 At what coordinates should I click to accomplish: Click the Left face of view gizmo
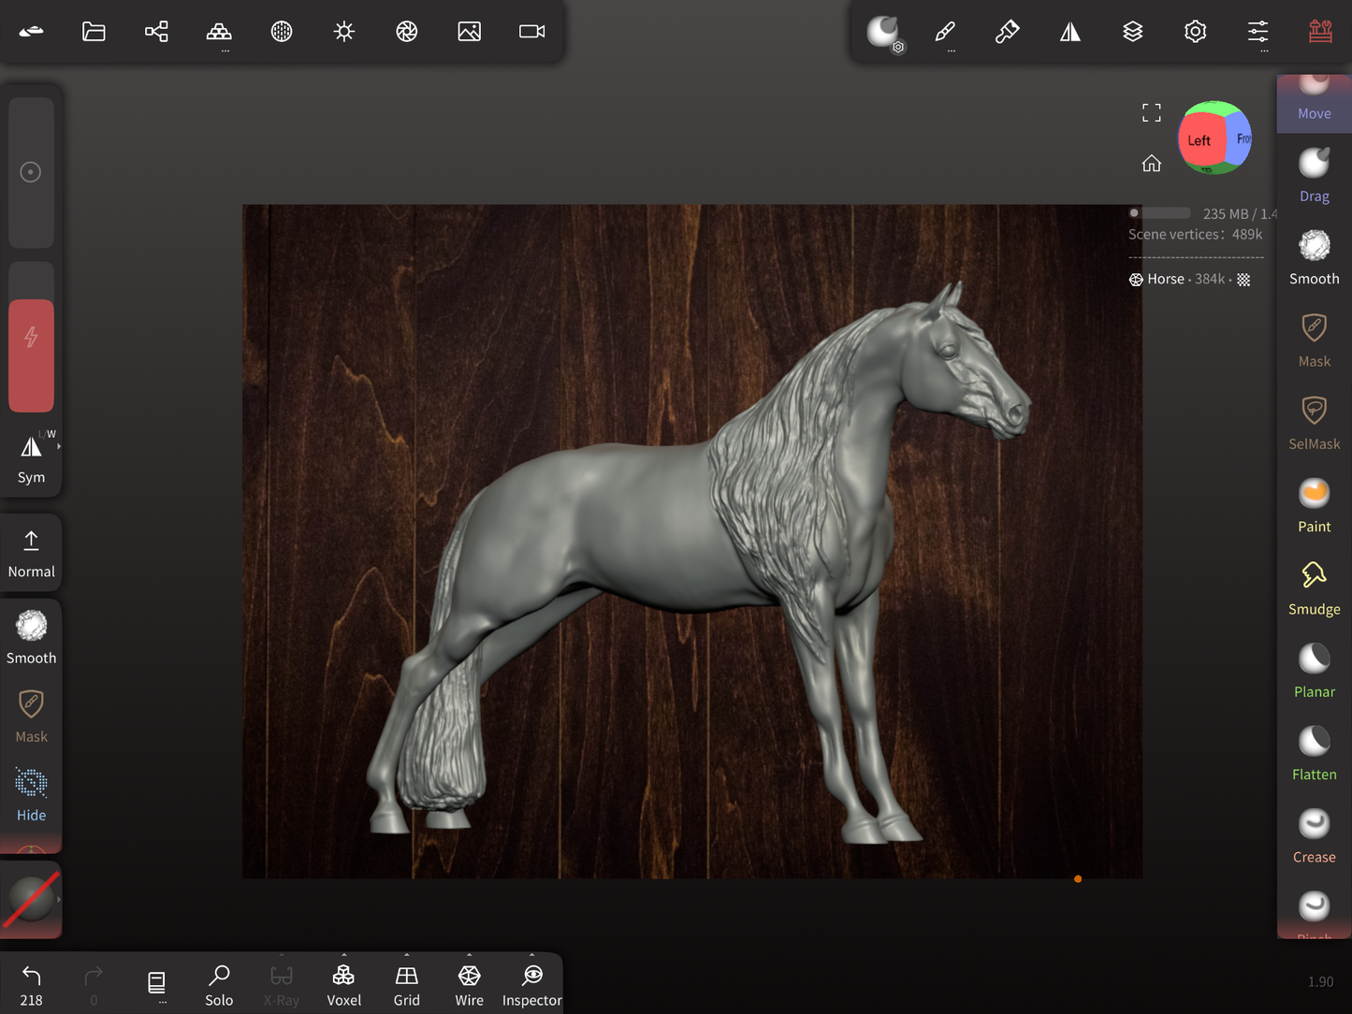(1199, 140)
